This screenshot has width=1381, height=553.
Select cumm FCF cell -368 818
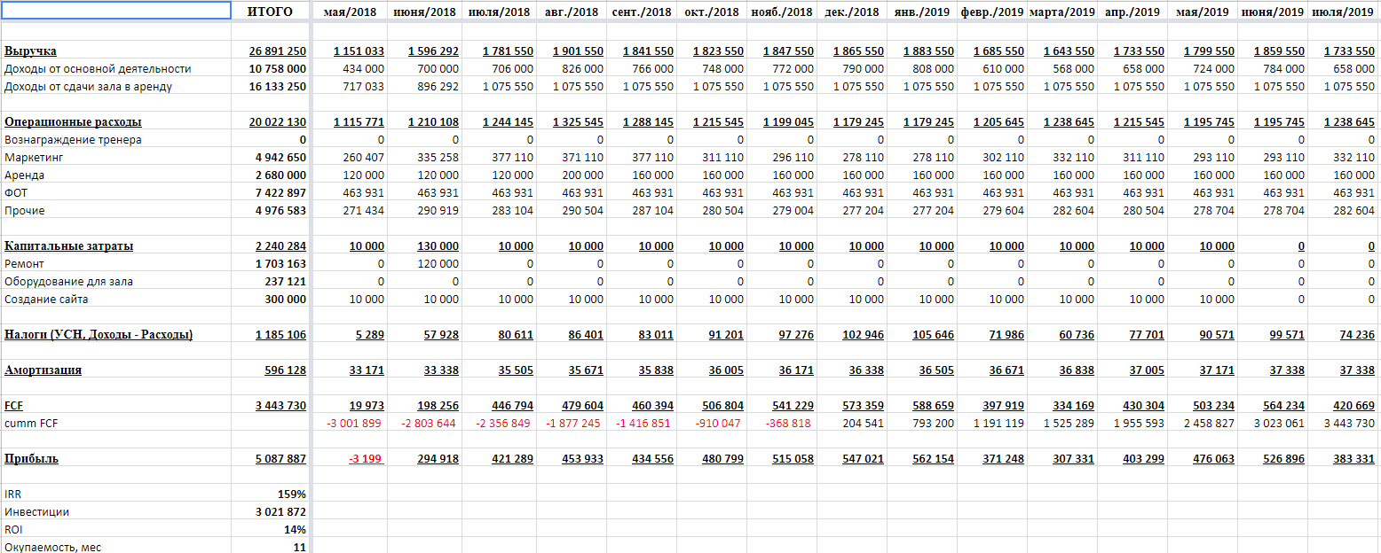click(x=781, y=424)
